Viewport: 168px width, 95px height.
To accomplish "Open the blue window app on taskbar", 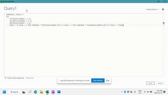I will pos(59,92).
